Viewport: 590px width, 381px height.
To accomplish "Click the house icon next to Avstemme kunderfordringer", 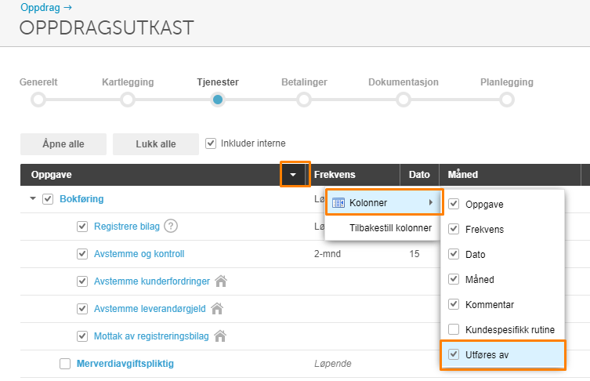I will pos(221,281).
